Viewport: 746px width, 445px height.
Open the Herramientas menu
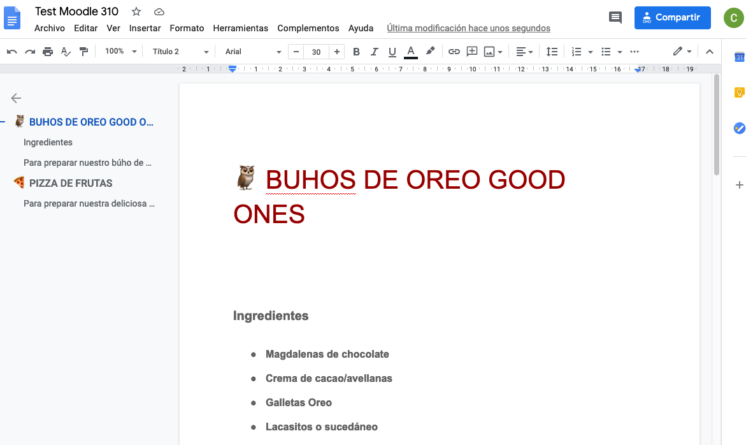tap(241, 28)
